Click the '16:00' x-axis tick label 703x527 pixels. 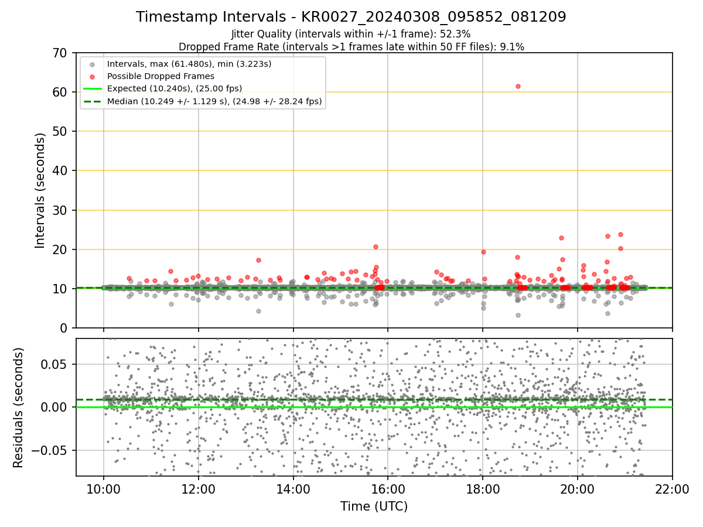pos(388,491)
